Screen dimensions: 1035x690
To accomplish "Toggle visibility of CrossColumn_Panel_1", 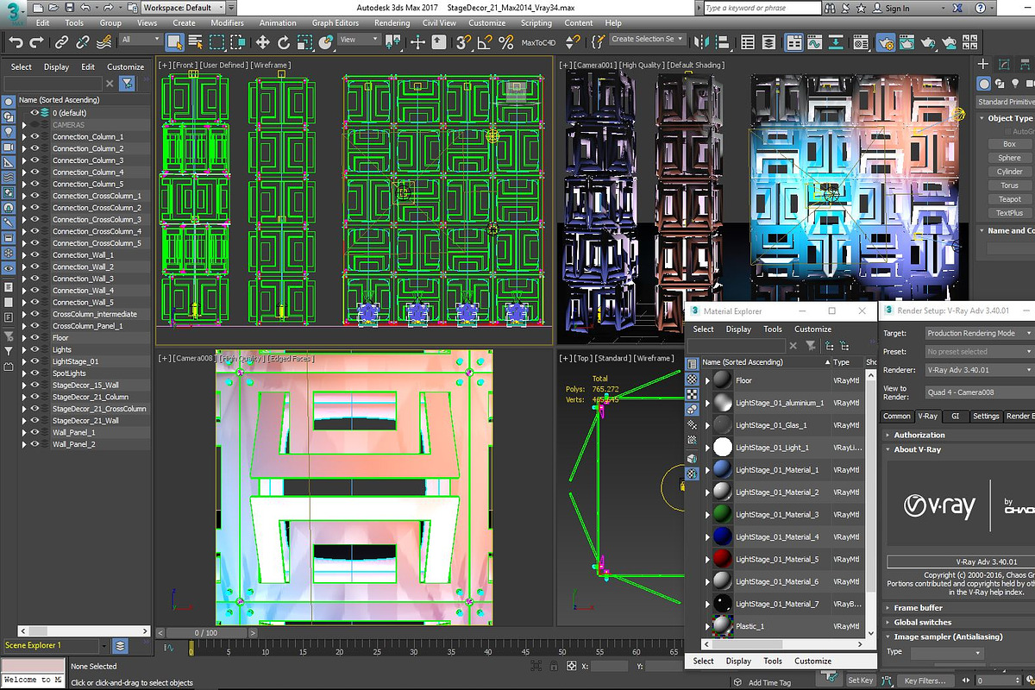I will click(35, 326).
